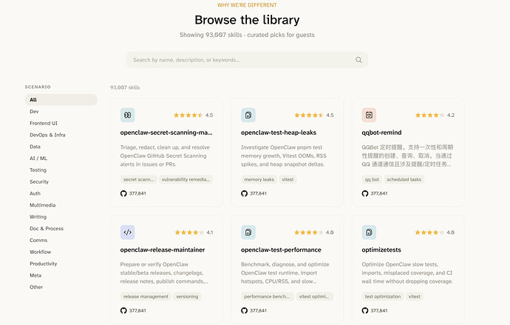Click GitHub icon on qqbot-remind card
This screenshot has width=510, height=325.
point(365,193)
